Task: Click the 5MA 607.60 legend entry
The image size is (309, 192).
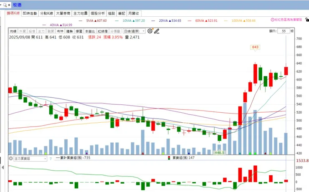Action: (x=93, y=20)
